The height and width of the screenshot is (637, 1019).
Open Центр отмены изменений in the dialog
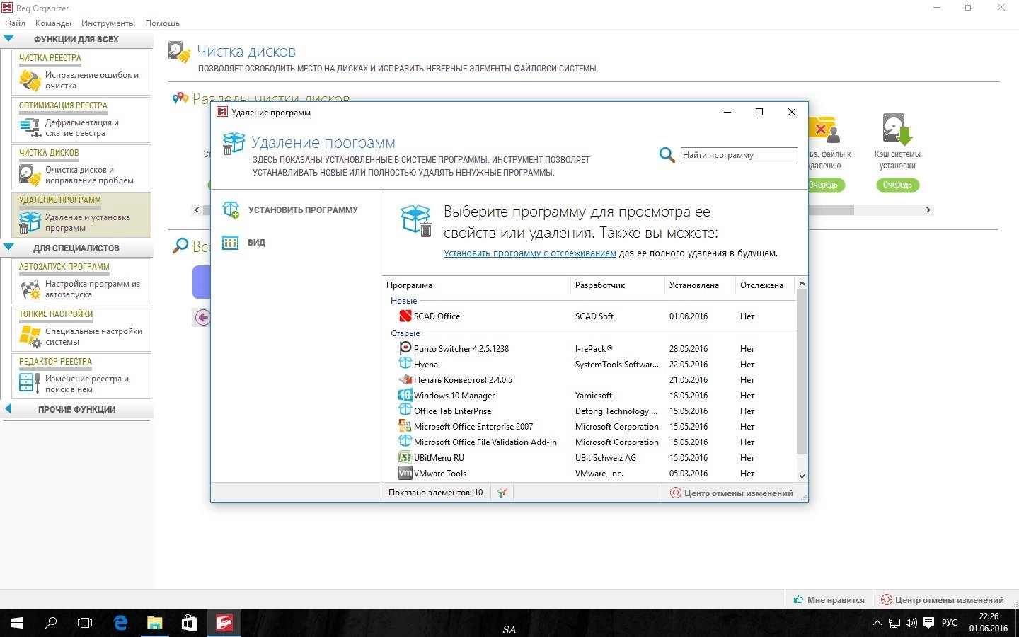732,493
